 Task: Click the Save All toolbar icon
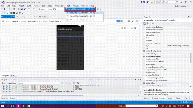point(25,9)
